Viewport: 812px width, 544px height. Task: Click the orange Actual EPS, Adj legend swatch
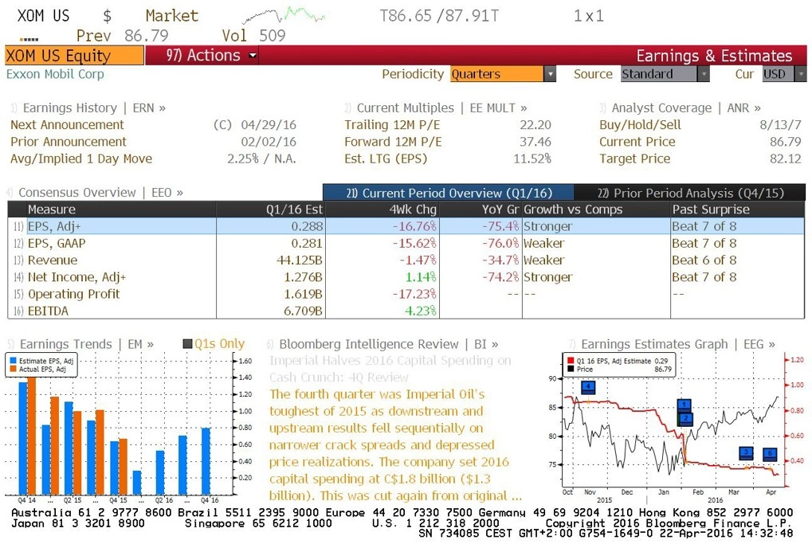coord(13,369)
